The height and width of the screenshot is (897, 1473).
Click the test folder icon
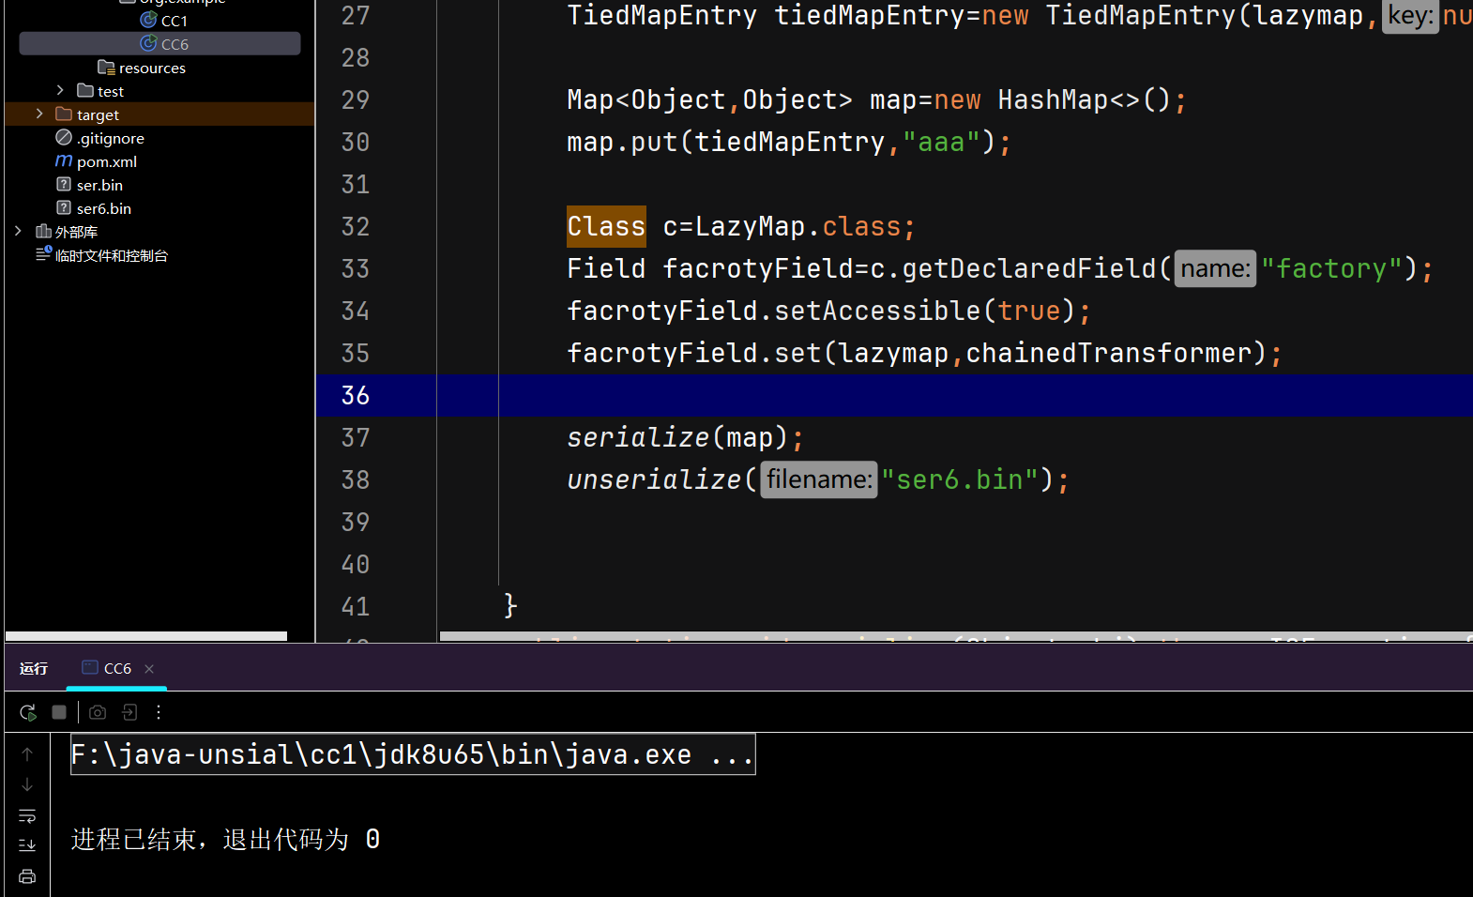click(x=85, y=91)
